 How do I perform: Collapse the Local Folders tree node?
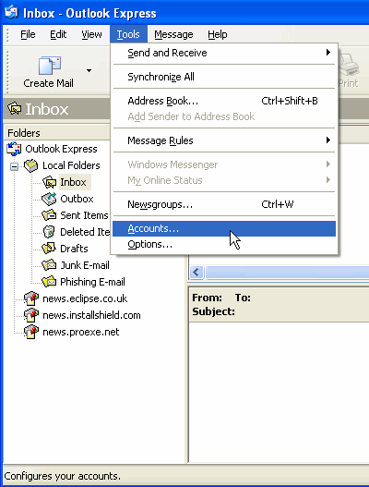[x=14, y=166]
